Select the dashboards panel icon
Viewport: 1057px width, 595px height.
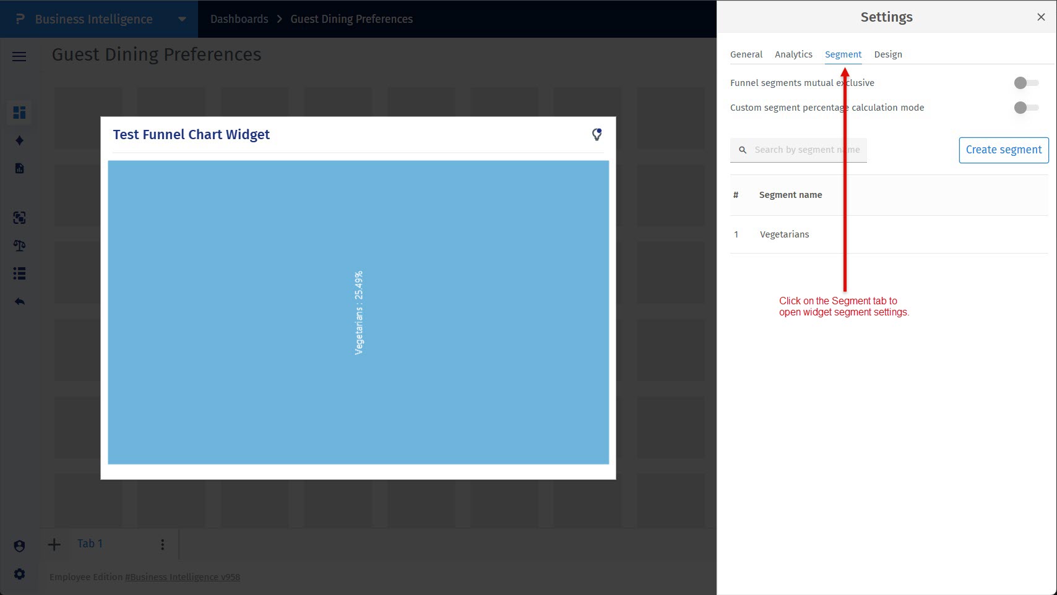[19, 113]
